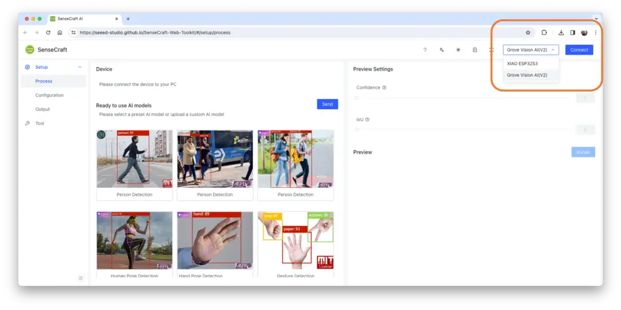The image size is (621, 310).
Task: Click the help question mark icon
Action: point(425,50)
